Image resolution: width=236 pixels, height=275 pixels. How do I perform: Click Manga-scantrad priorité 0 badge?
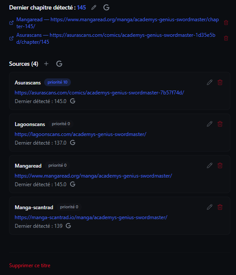69,207
